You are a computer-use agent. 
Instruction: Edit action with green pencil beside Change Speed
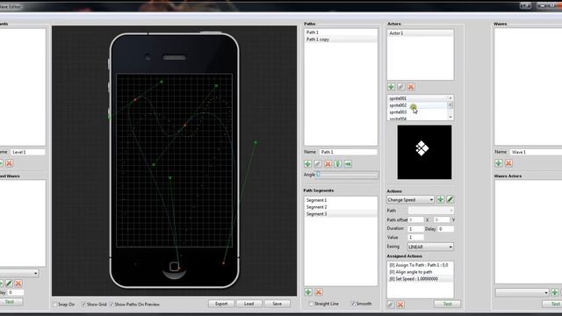click(x=450, y=199)
